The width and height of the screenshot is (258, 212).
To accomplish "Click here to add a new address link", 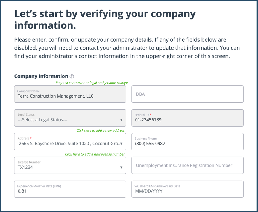I will click(101, 131).
